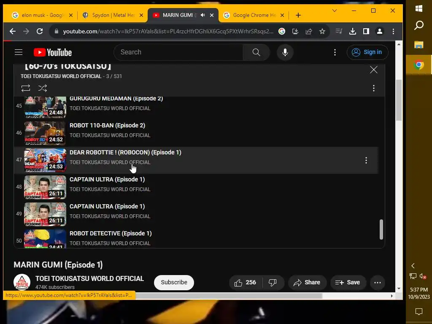Open the muted volume tray icon
The image size is (432, 324).
423,276
